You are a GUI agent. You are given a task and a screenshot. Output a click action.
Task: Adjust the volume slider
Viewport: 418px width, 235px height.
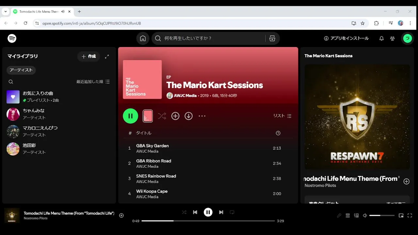pyautogui.click(x=382, y=215)
